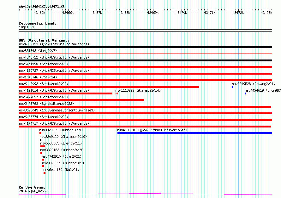
Task: Select the blue bar for nsv4188918
Action: (x=195, y=133)
